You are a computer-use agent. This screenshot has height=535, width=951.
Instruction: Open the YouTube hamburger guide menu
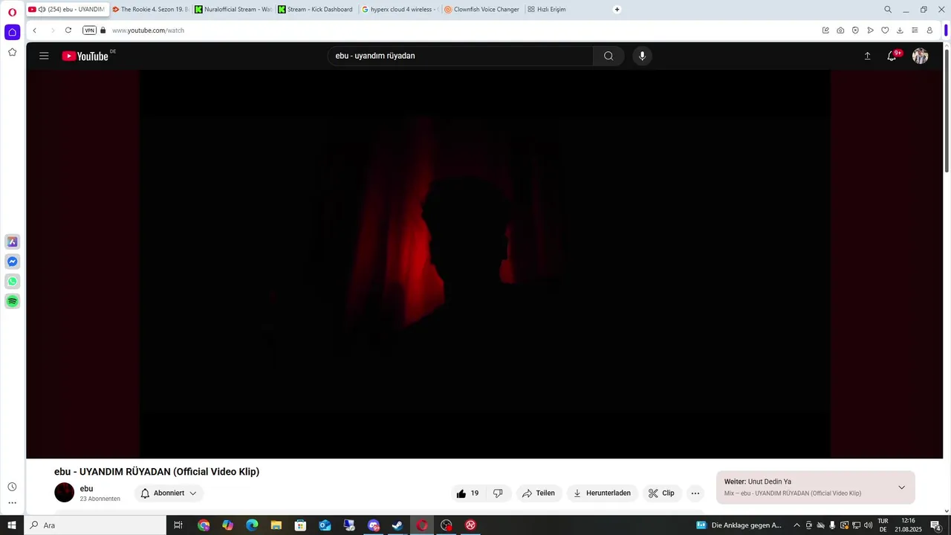pos(44,56)
